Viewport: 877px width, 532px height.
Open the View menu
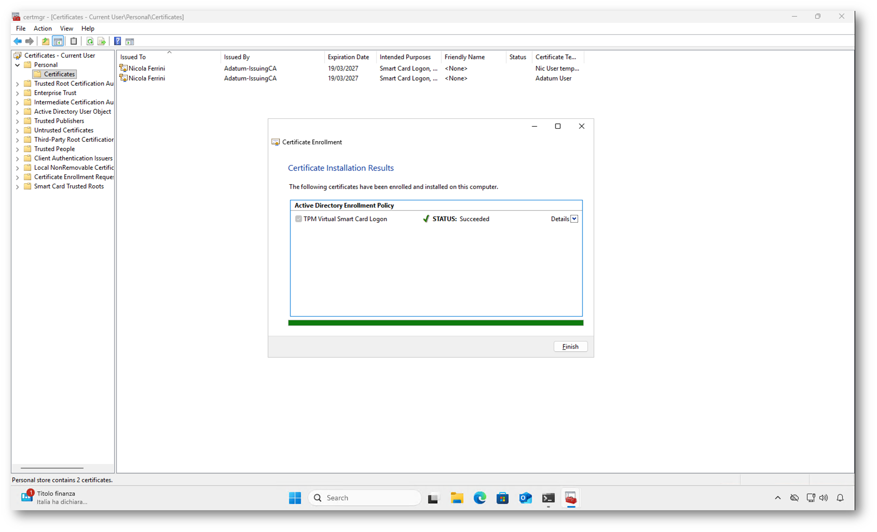[66, 29]
